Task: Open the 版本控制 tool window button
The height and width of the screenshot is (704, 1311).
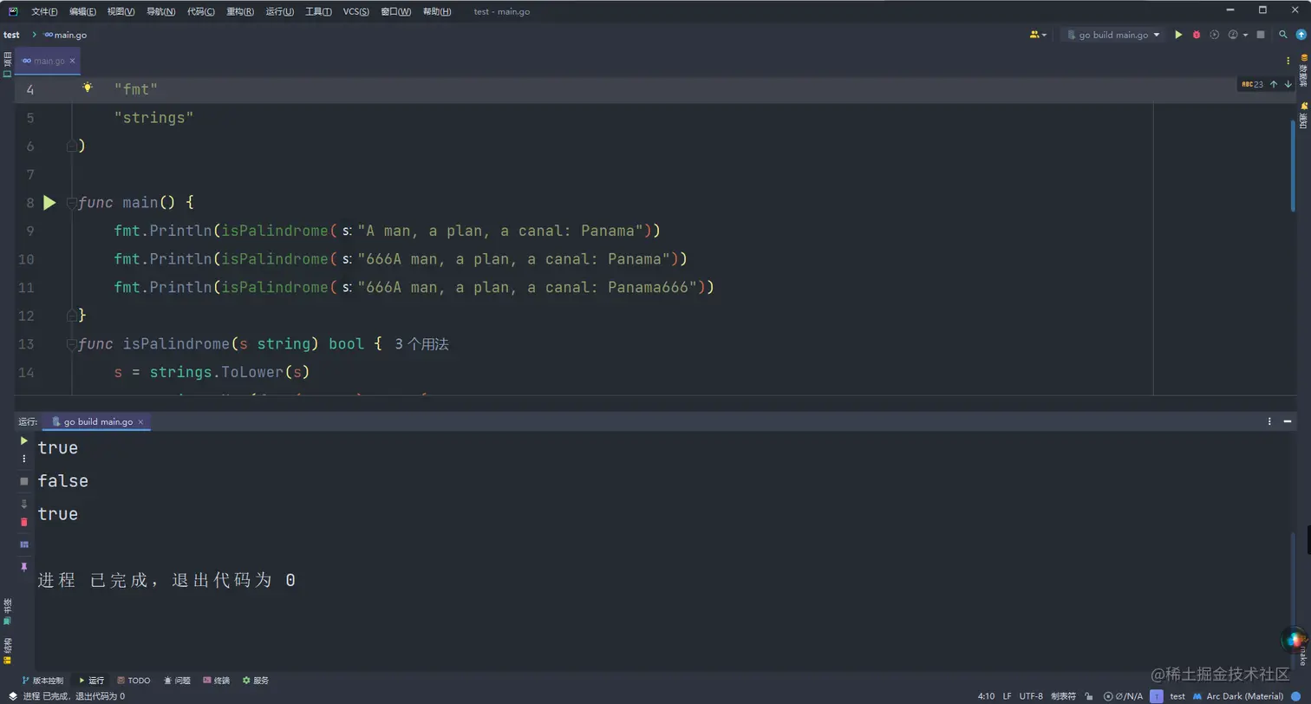Action: (x=42, y=681)
